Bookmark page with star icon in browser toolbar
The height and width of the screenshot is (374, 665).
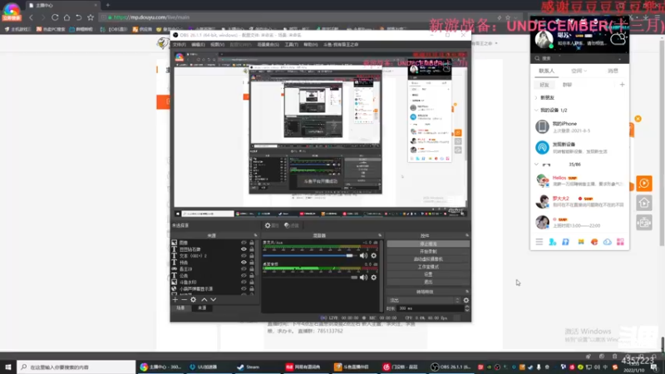click(91, 17)
